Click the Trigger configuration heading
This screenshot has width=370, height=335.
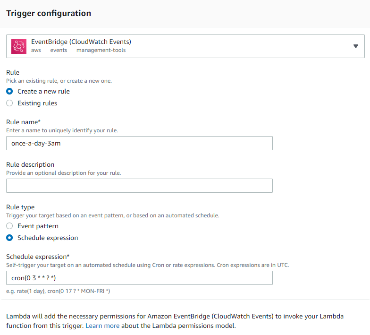[49, 13]
